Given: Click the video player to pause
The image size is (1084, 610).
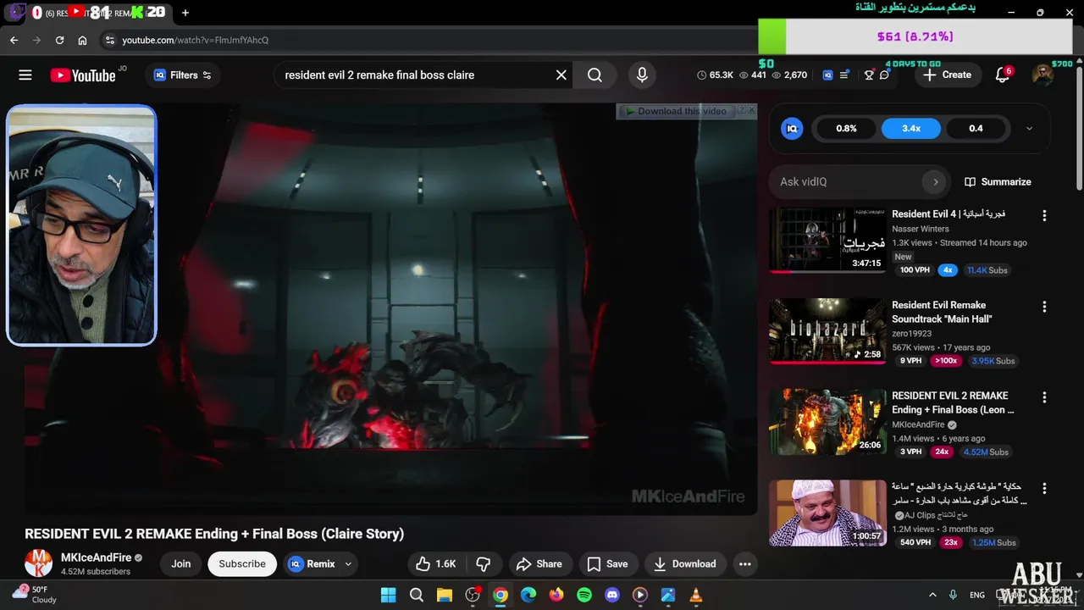Looking at the screenshot, I should click(390, 309).
